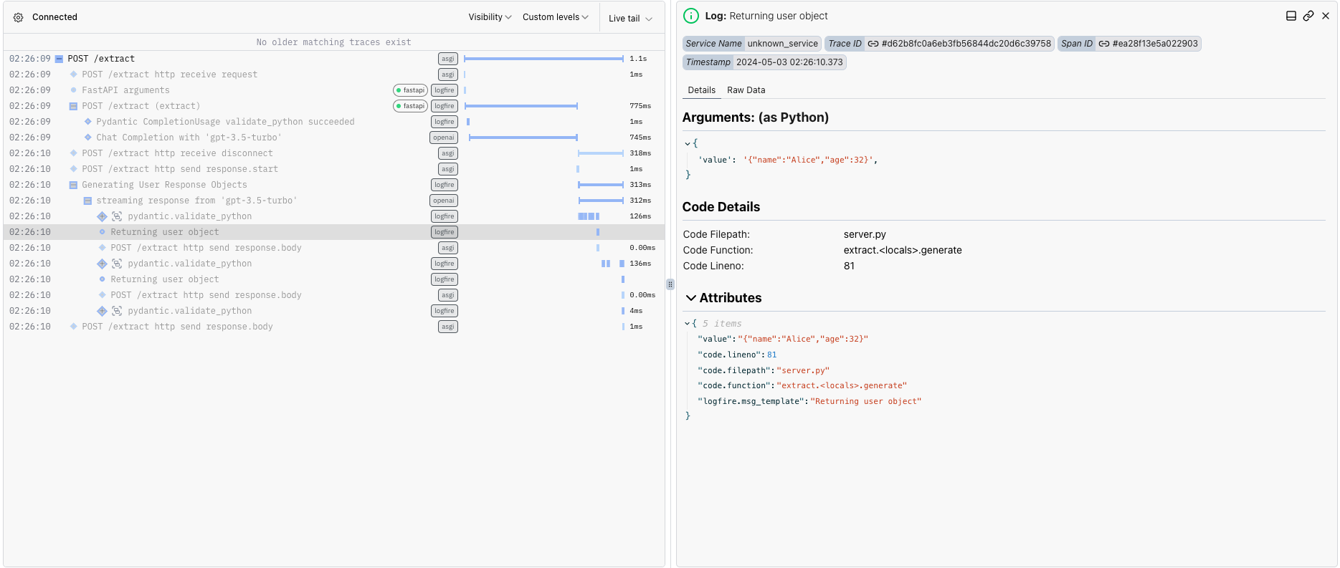Viewport: 1340px width, 568px height.
Task: Open the Custom levels dropdown
Action: pyautogui.click(x=555, y=17)
